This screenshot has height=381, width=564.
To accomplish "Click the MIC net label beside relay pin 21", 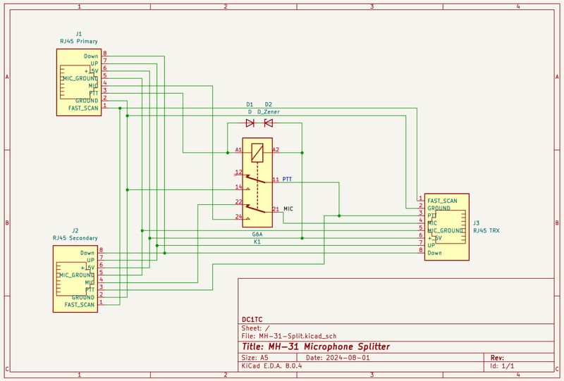I will 287,209.
